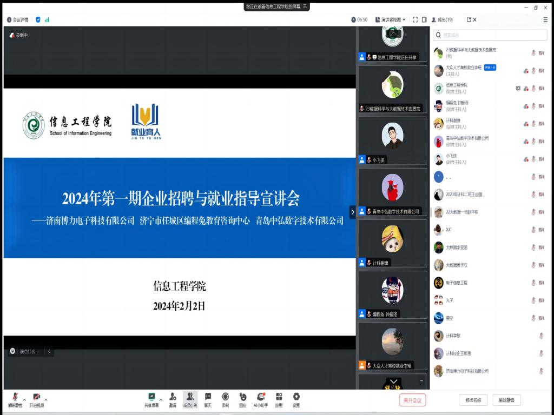554x415 pixels.
Task: Collapse the video strip with right chevron
Action: pyautogui.click(x=352, y=212)
